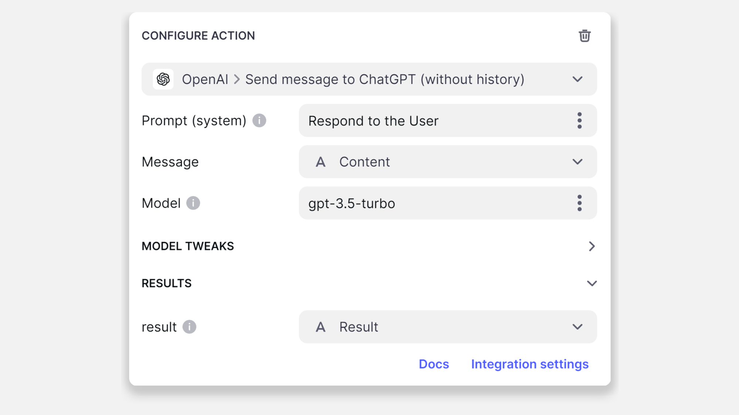Image resolution: width=739 pixels, height=415 pixels.
Task: Open Message Content variable dropdown
Action: [x=577, y=162]
